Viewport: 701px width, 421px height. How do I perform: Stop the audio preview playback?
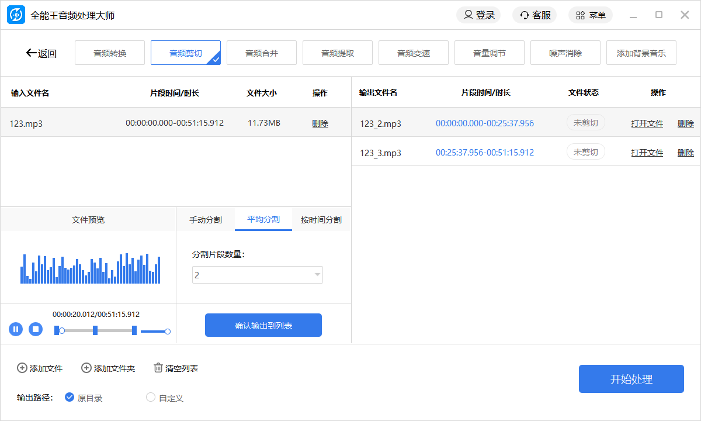click(36, 329)
